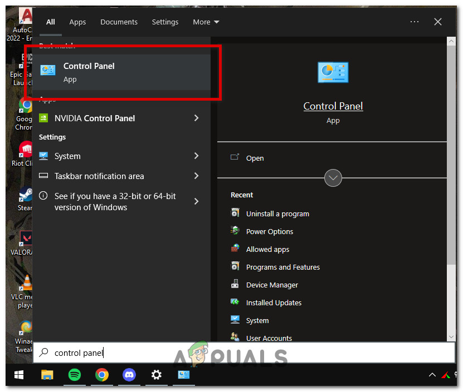Open 'Device Manager' from Recent
The height and width of the screenshot is (392, 463).
tap(272, 285)
